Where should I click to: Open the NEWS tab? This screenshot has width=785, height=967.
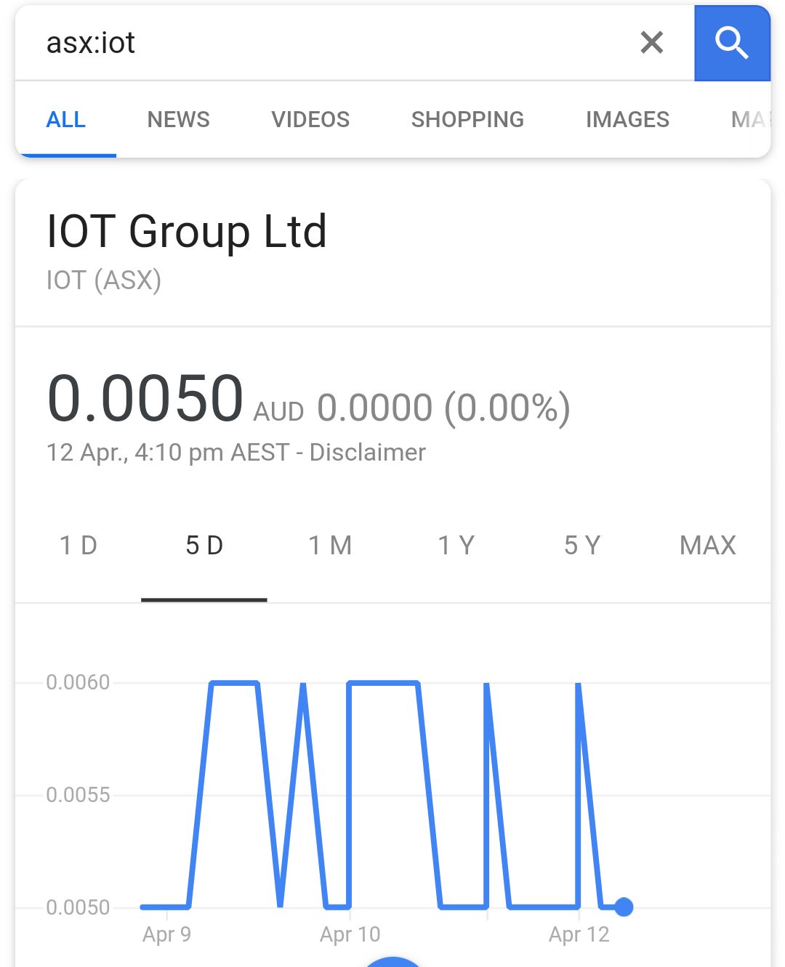[x=178, y=119]
